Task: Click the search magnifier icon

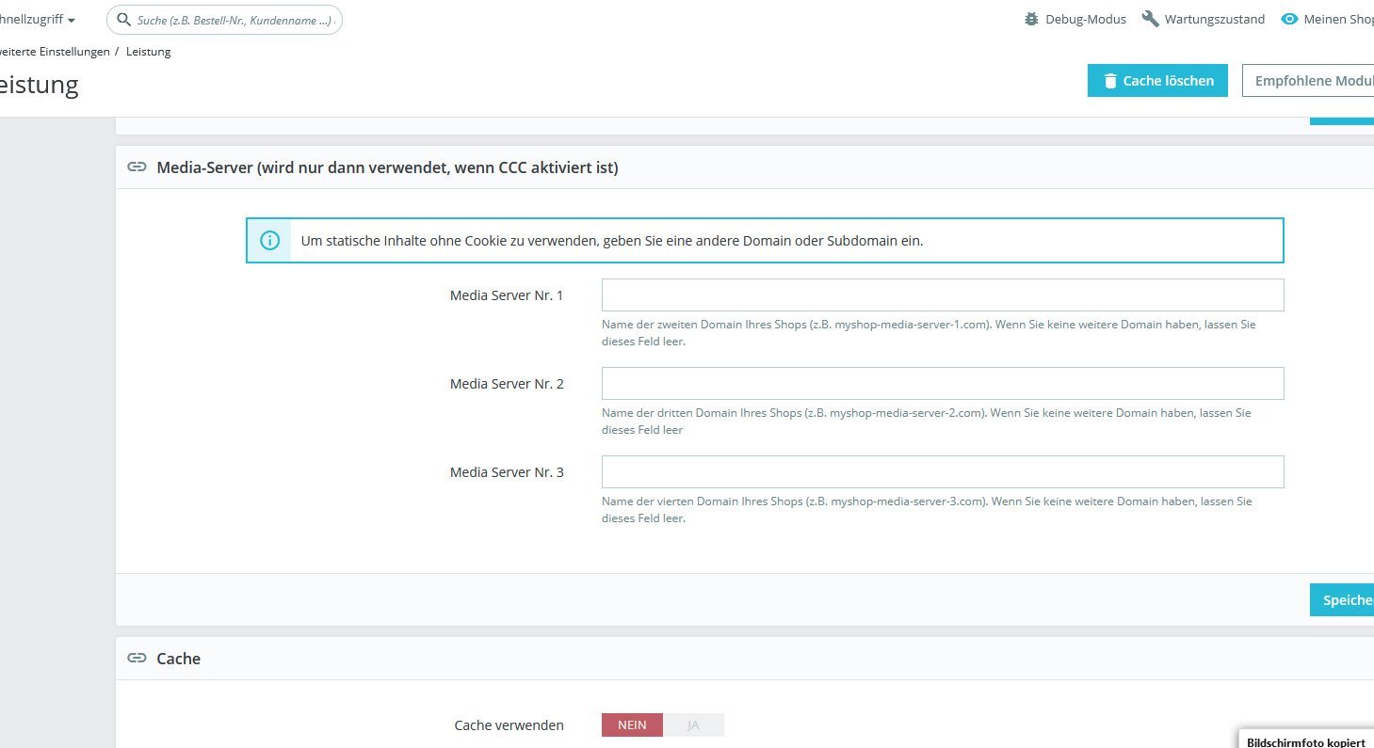Action: (x=123, y=20)
